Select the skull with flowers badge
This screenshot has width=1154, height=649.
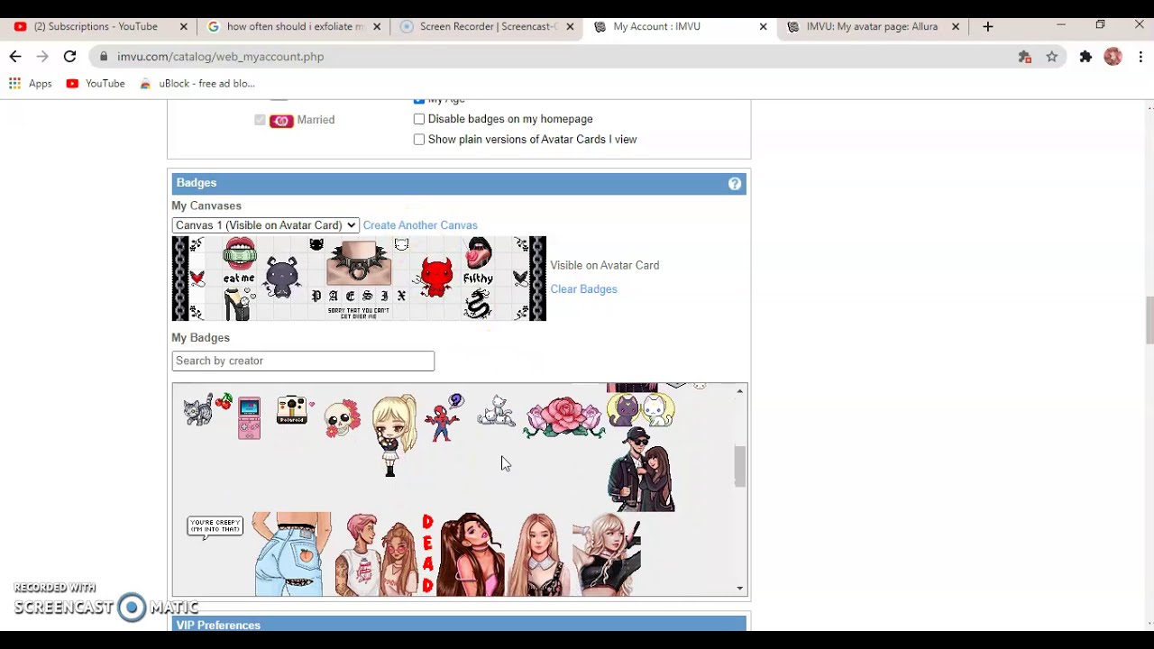click(x=342, y=419)
